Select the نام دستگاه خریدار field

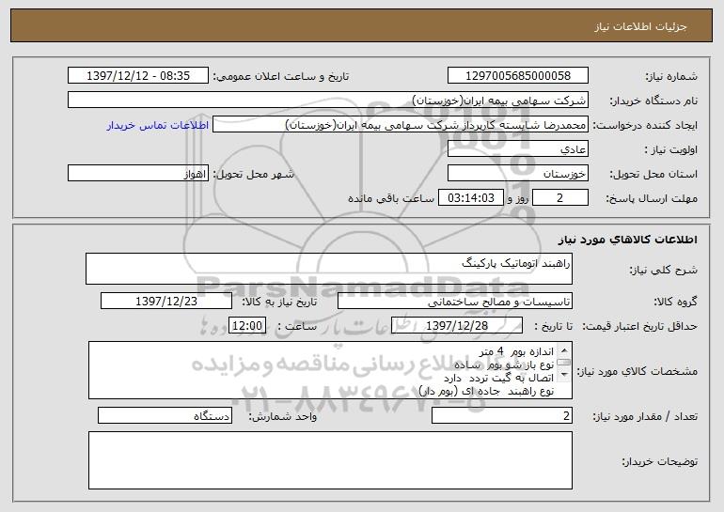pyautogui.click(x=328, y=100)
